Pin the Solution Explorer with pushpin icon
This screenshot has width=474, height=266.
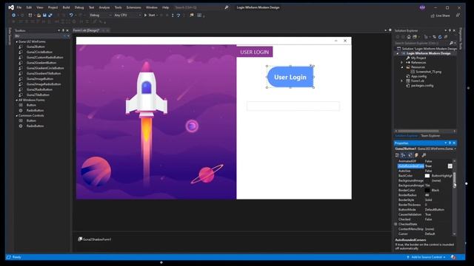450,30
